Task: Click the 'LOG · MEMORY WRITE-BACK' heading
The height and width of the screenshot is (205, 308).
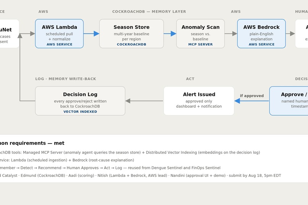Action: [x=66, y=79]
